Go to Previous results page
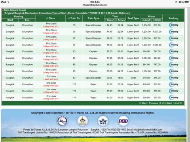The height and width of the screenshot is (142, 190). tap(153, 103)
